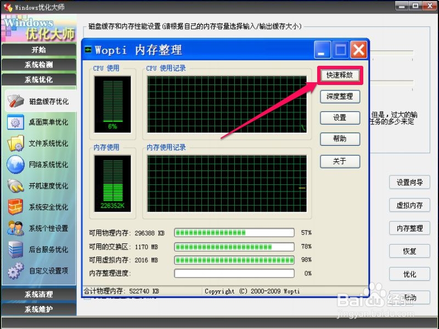Open Wopti 设置 dialog
439x329 pixels.
click(340, 117)
